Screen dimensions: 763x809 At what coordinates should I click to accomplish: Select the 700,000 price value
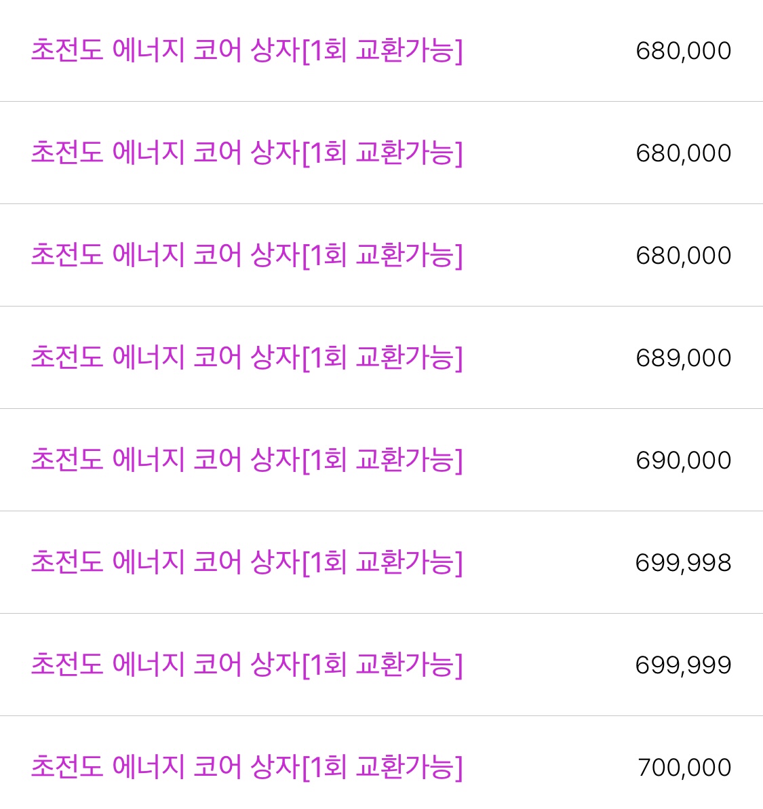(x=684, y=768)
